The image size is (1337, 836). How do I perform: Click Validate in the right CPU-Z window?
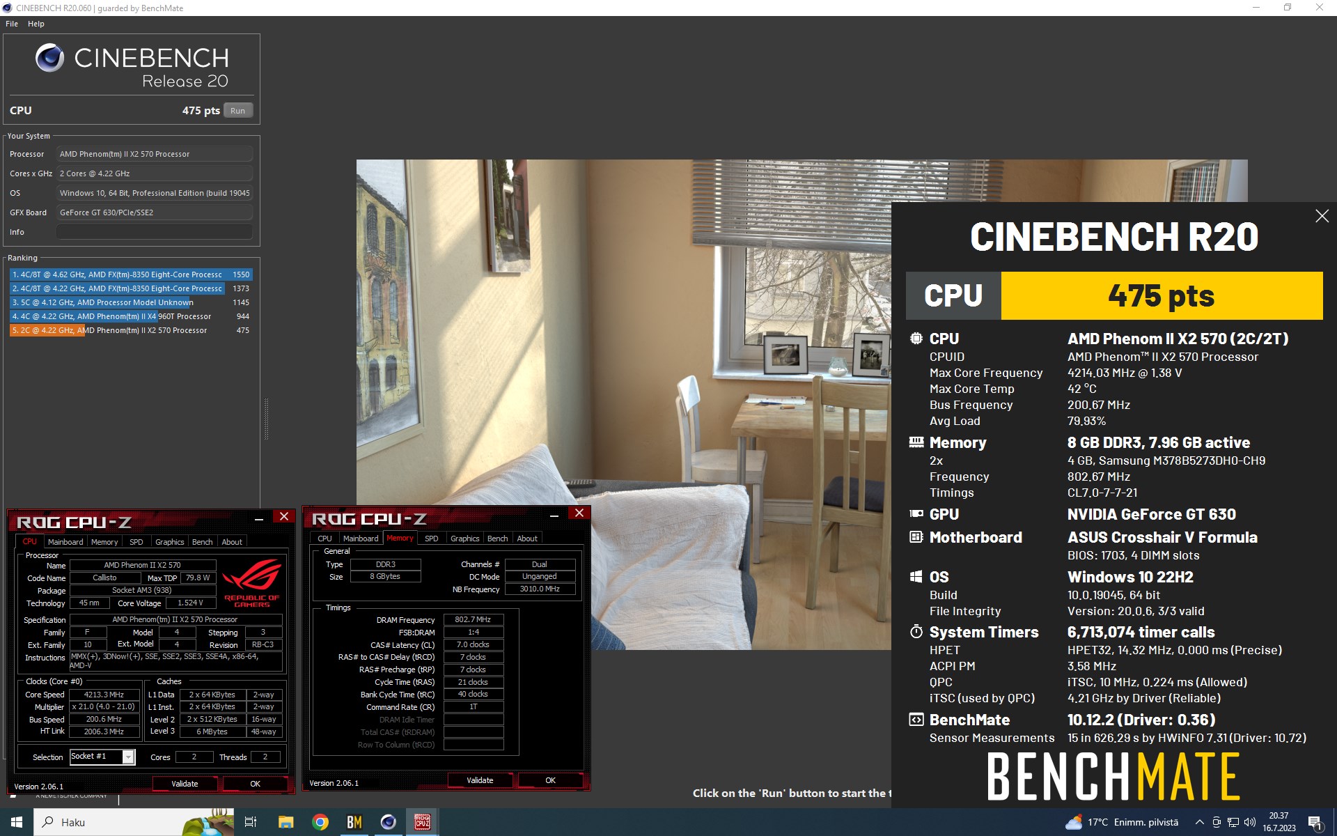(480, 780)
